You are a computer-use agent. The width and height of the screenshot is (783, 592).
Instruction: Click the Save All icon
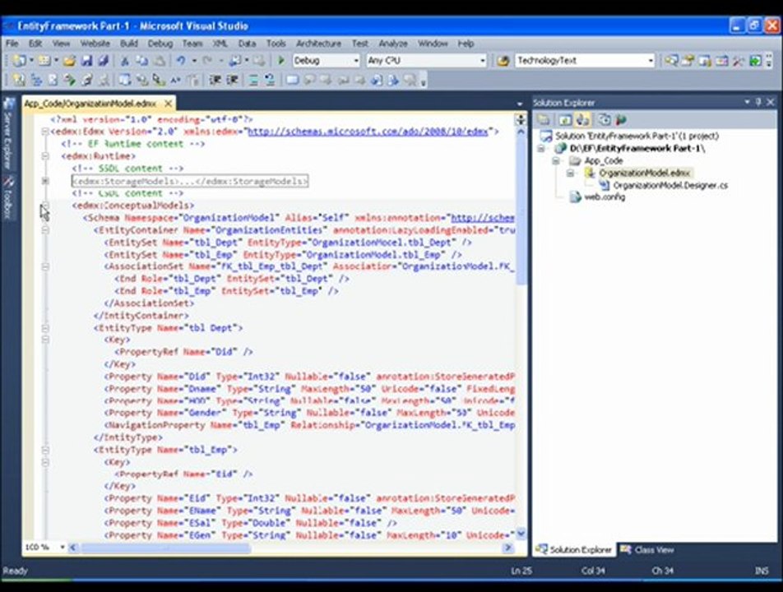104,61
